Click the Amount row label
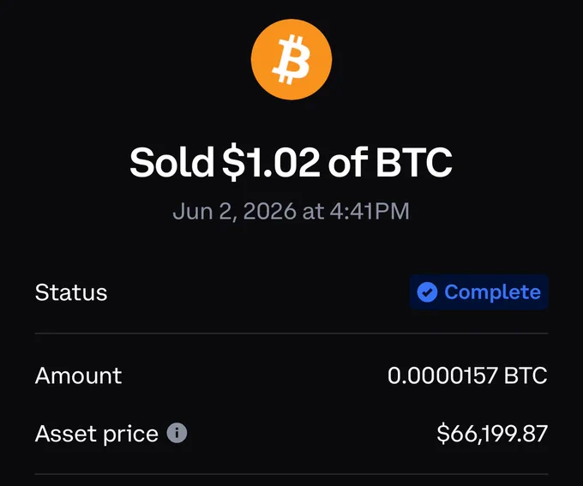This screenshot has height=486, width=583. (x=79, y=375)
